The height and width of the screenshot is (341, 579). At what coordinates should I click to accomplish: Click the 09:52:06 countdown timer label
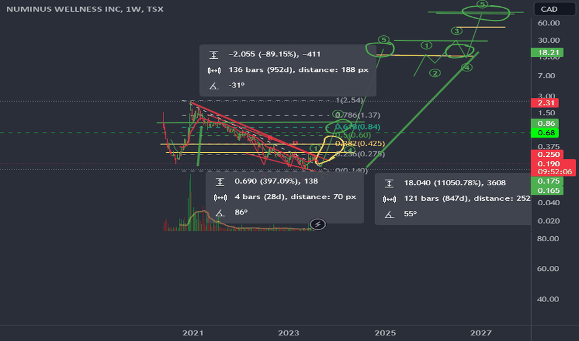tap(554, 171)
